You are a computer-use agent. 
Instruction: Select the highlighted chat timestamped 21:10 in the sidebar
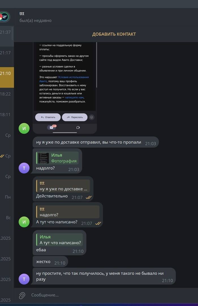tap(7, 77)
